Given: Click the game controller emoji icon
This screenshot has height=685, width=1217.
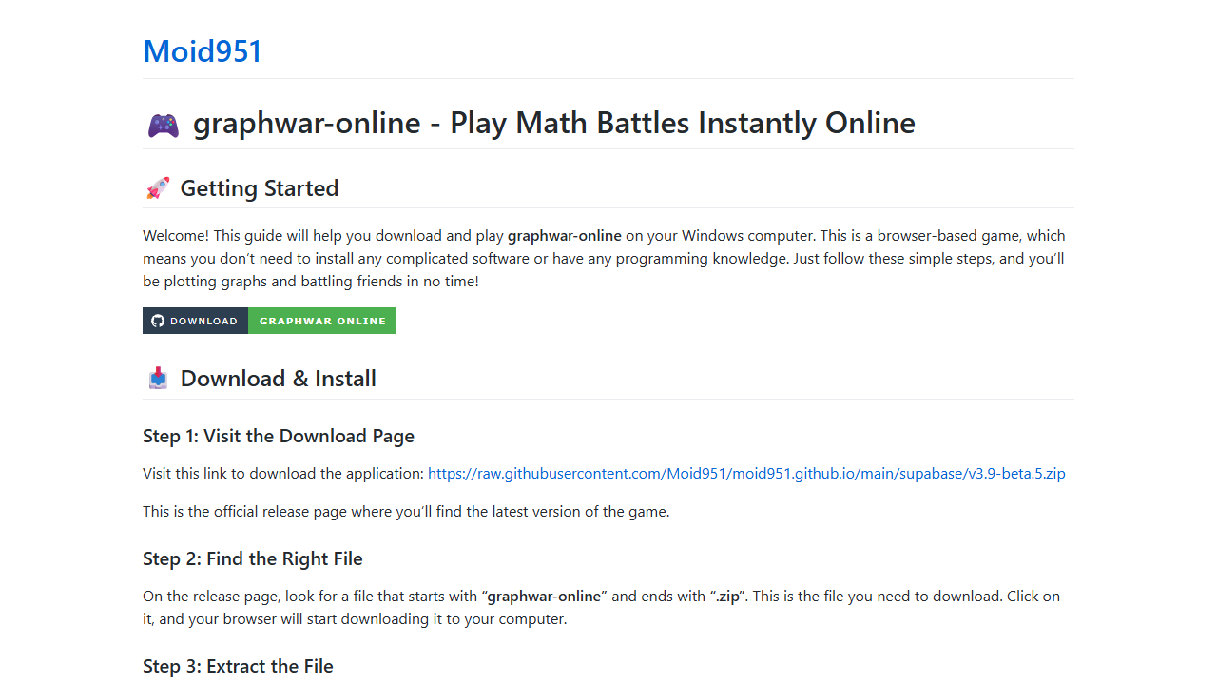Looking at the screenshot, I should [163, 125].
